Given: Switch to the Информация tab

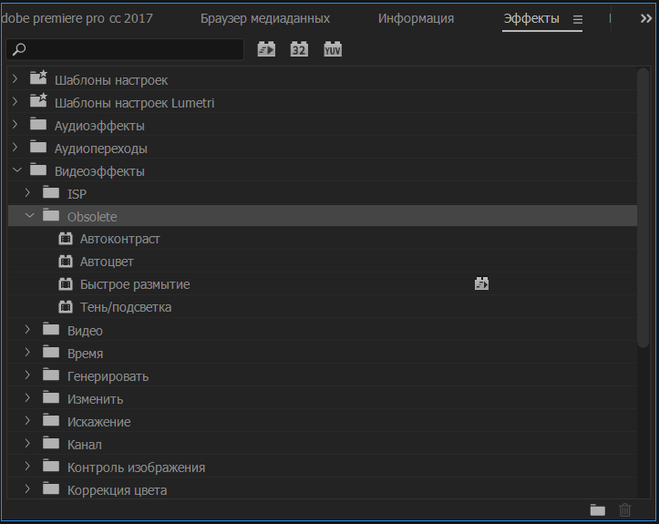Looking at the screenshot, I should coord(416,18).
